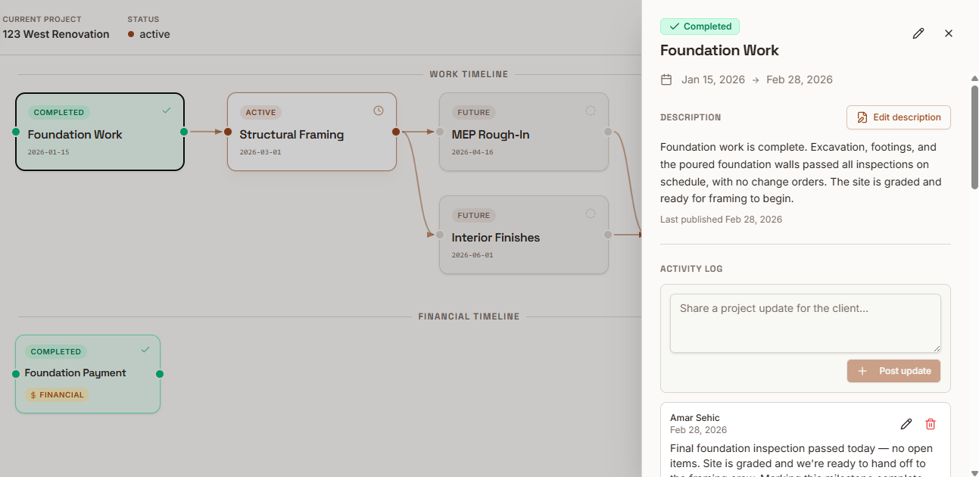
Task: Click the COMPLETED tag on Foundation Work card
Action: (59, 112)
